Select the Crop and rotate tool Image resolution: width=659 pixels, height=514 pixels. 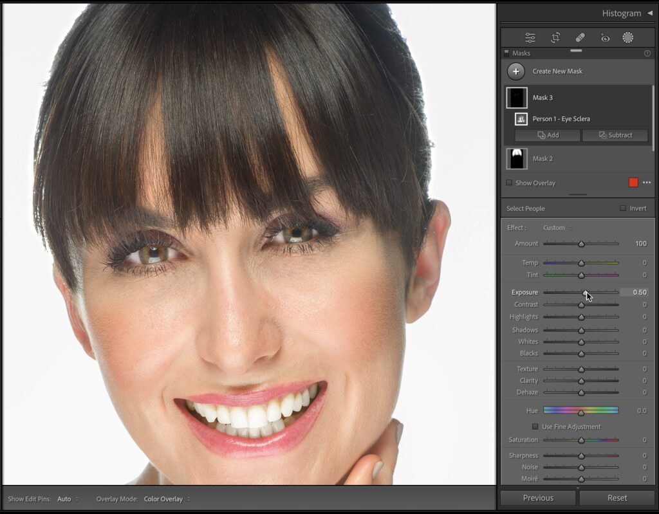pyautogui.click(x=555, y=38)
